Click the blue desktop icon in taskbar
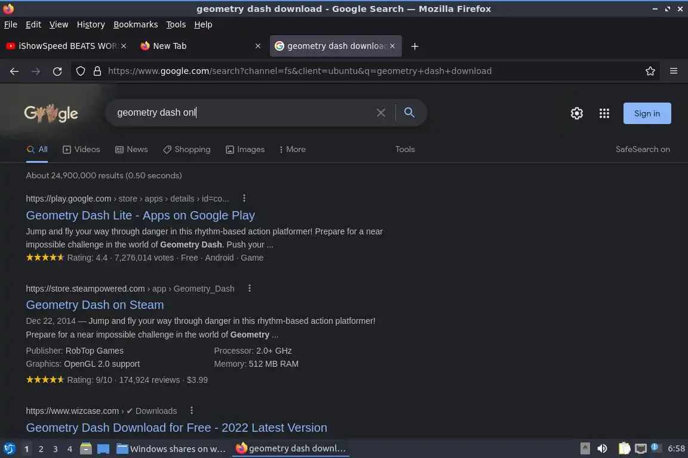 (103, 449)
